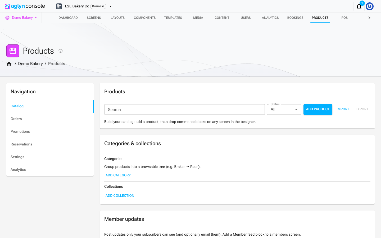Viewport: 381px width, 238px height.
Task: Open the Content tab
Action: pyautogui.click(x=222, y=18)
